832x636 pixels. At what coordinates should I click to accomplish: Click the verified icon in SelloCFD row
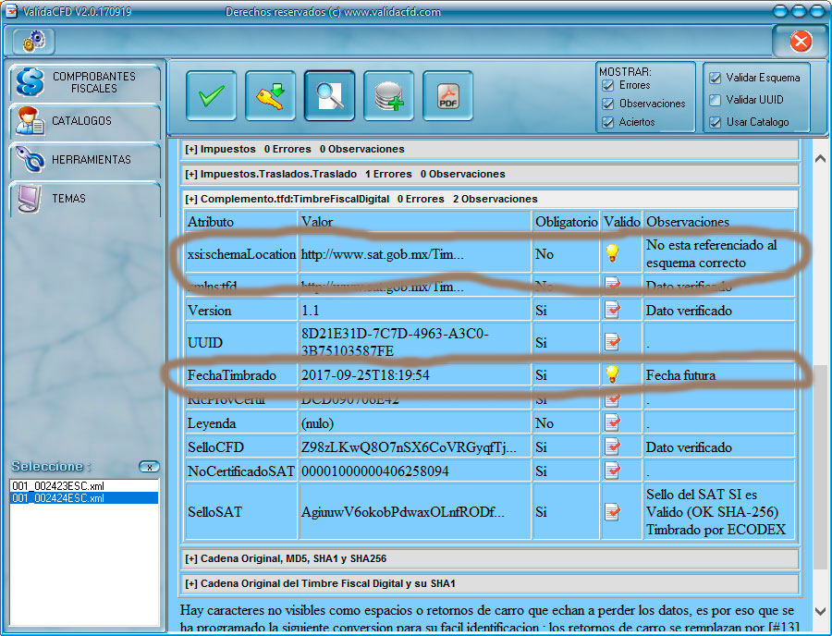(612, 446)
